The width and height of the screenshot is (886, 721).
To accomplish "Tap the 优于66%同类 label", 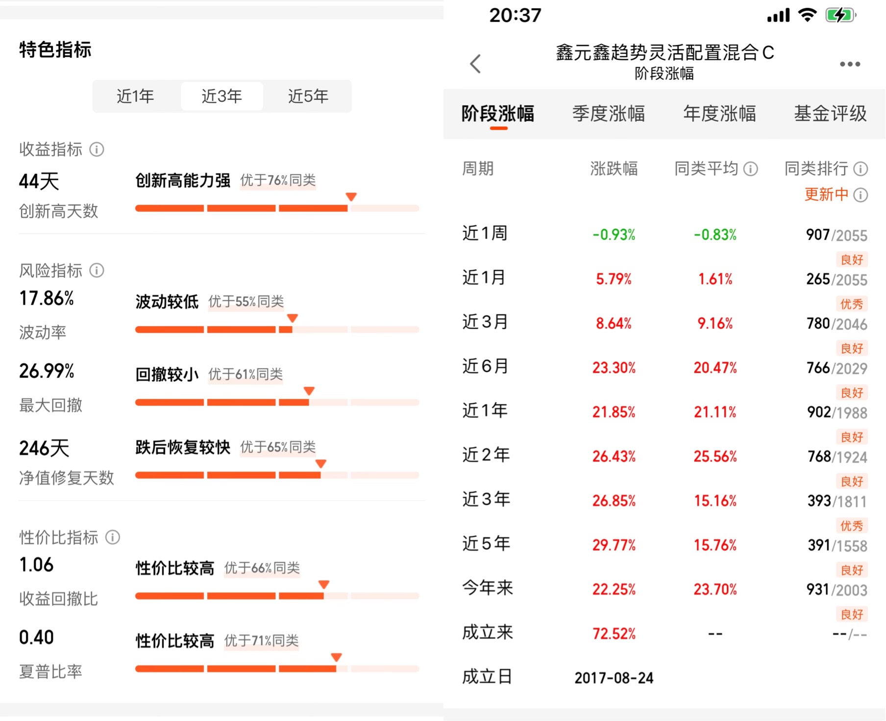I will tap(262, 568).
